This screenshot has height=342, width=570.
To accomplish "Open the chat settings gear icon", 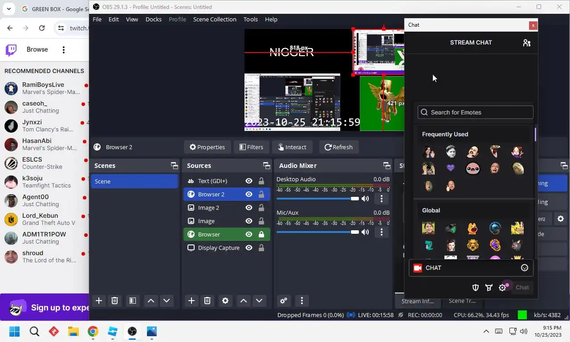I will coord(502,288).
